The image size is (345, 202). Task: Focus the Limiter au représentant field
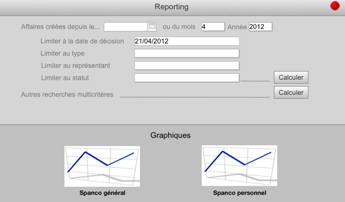187,65
